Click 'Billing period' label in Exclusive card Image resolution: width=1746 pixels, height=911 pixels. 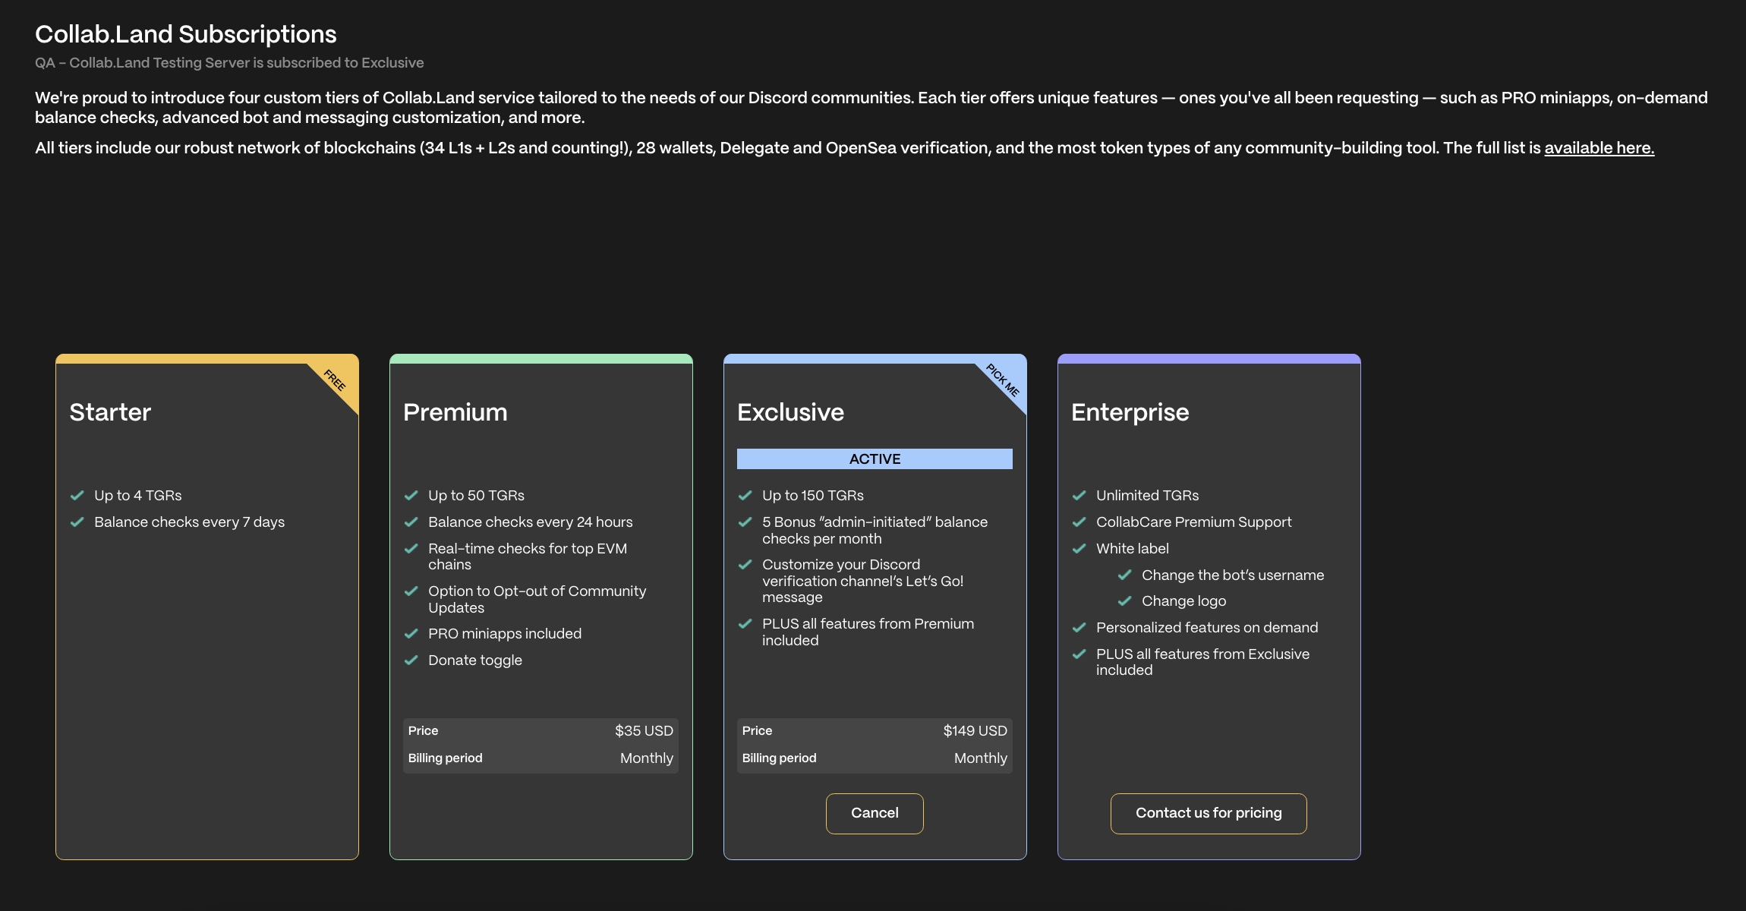coord(779,758)
